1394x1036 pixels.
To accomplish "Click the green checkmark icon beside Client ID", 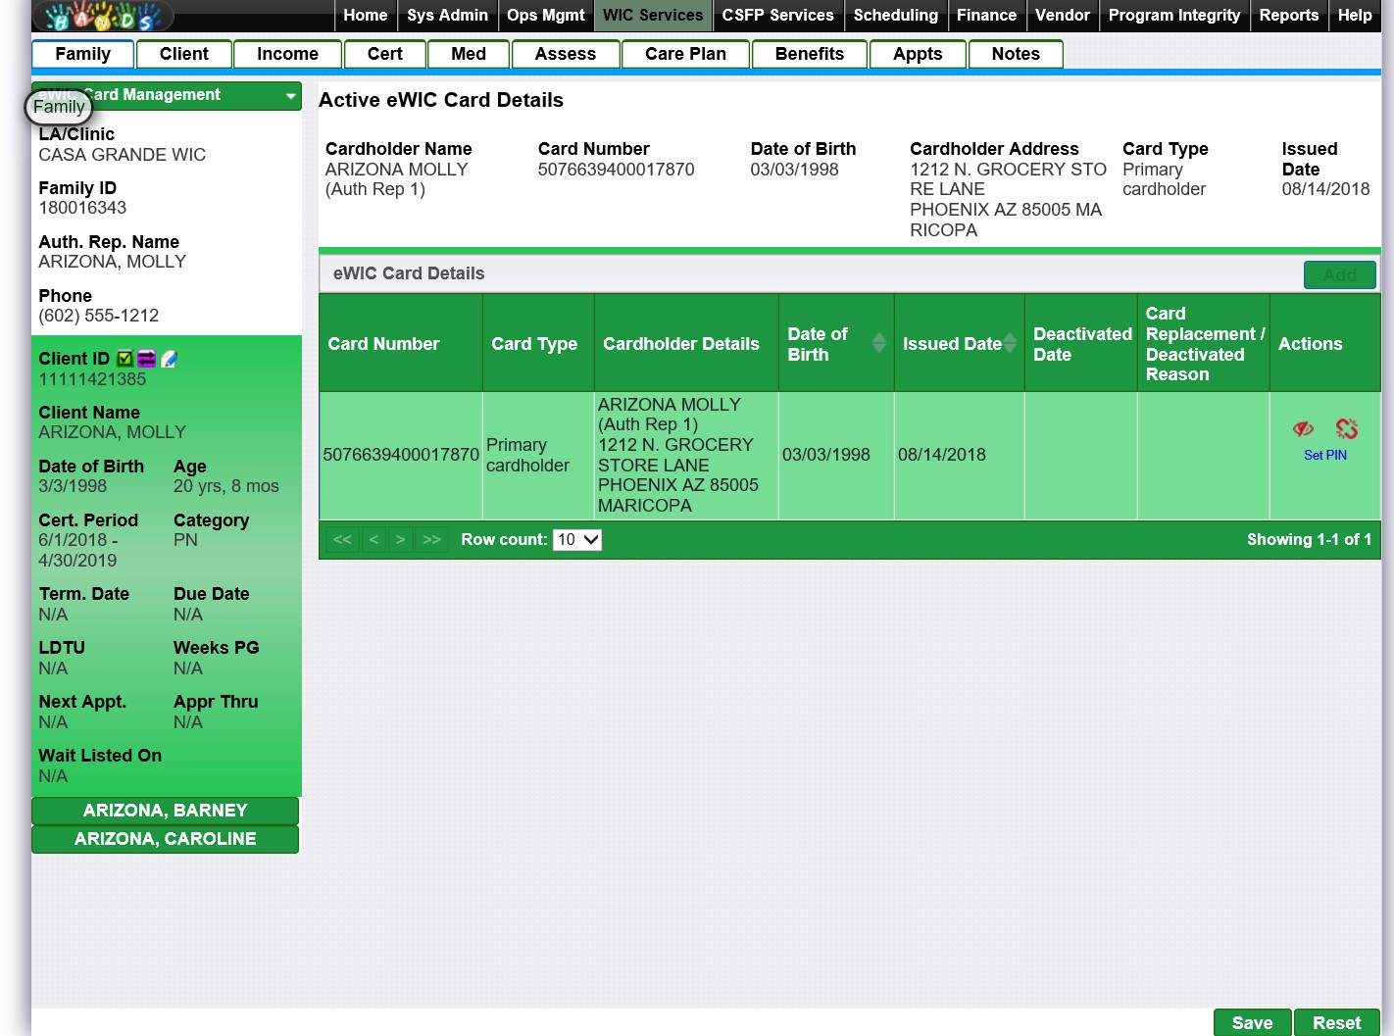I will click(124, 359).
